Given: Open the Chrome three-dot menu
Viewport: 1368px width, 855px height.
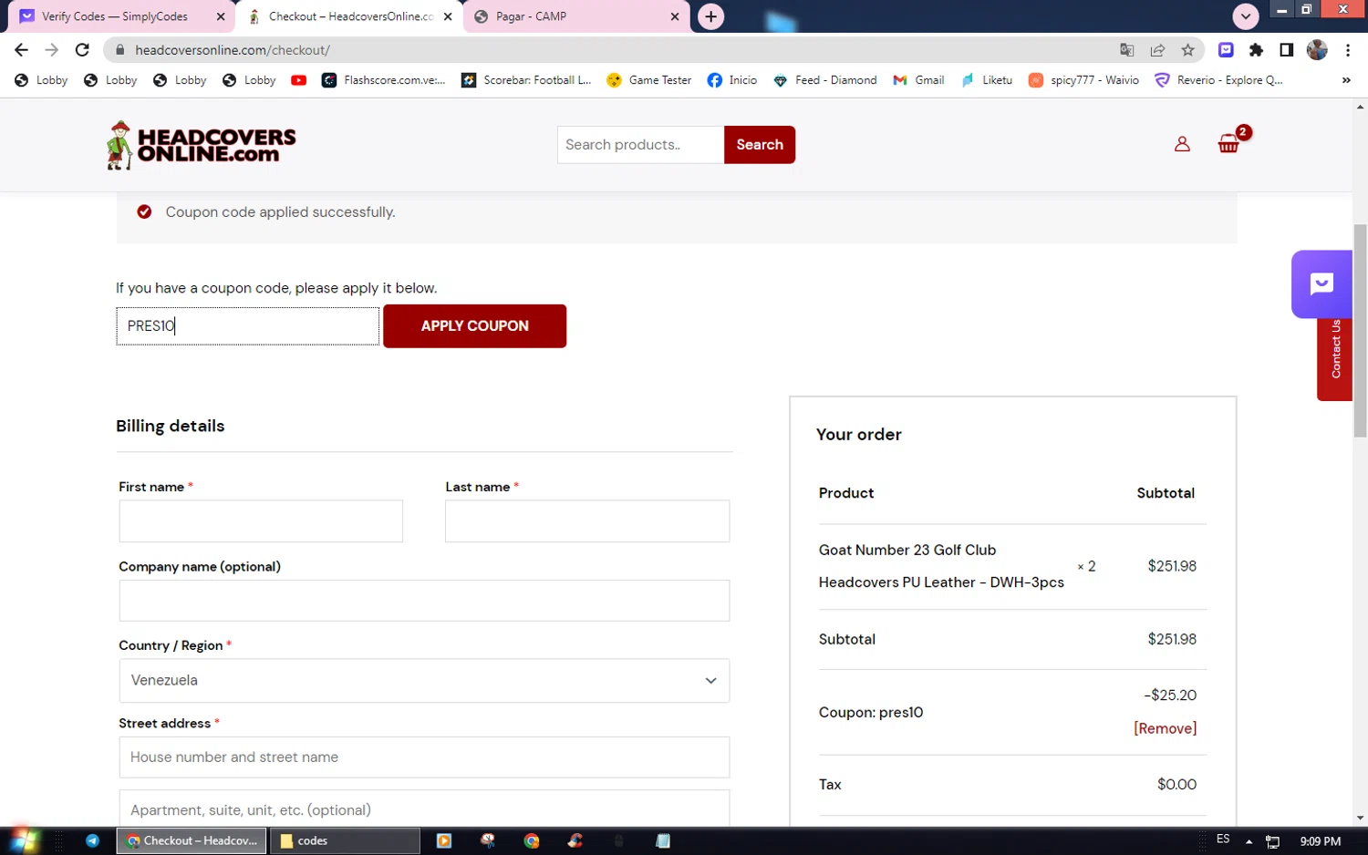Looking at the screenshot, I should (x=1348, y=50).
